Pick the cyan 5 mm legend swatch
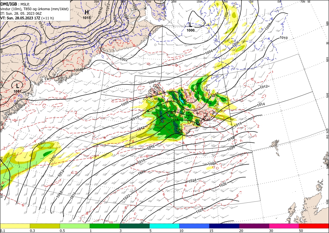The width and height of the screenshot is (329, 233). 164,226
